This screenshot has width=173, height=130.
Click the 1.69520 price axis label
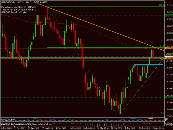click(169, 19)
